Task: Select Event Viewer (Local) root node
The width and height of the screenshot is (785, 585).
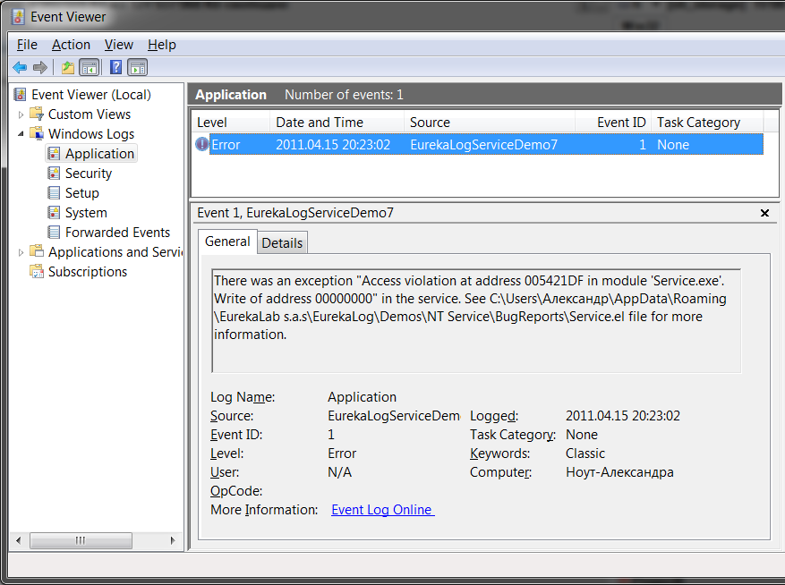Action: 91,95
